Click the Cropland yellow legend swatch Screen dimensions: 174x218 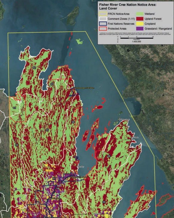pos(140,24)
